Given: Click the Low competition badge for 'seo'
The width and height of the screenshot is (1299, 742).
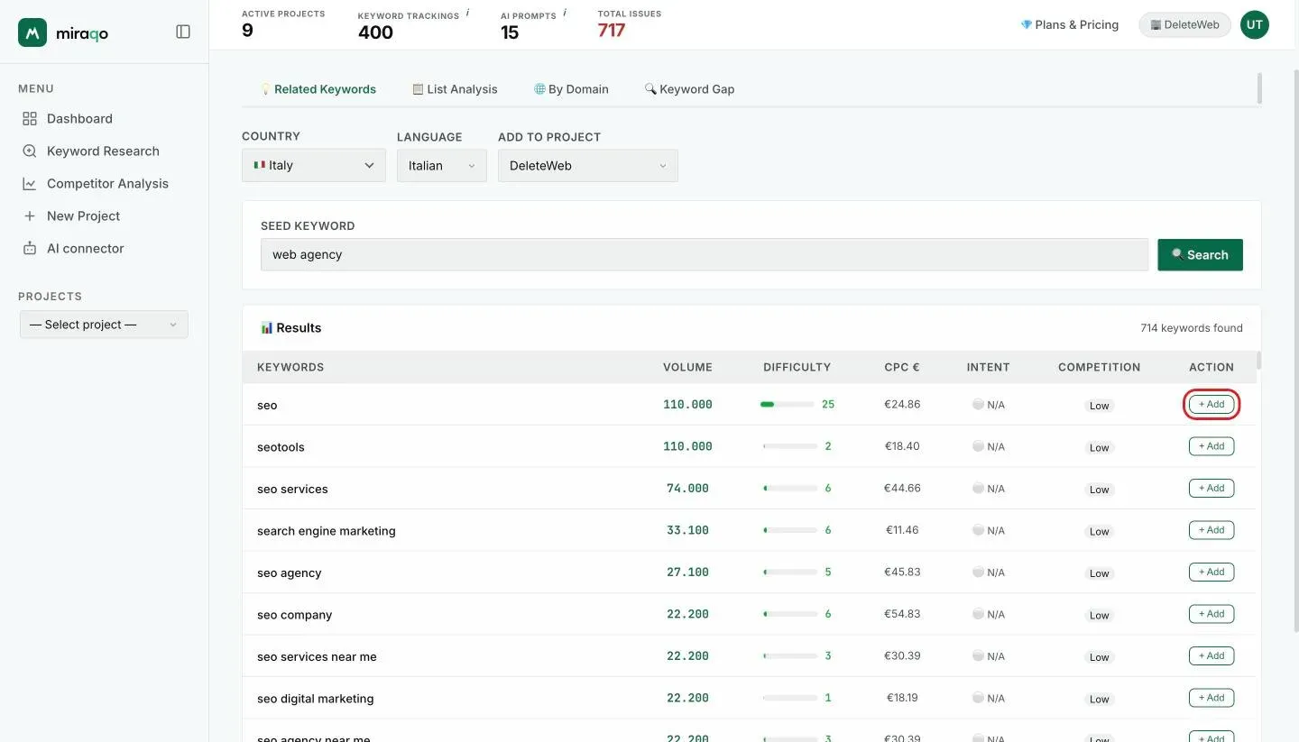Looking at the screenshot, I should click(1099, 406).
